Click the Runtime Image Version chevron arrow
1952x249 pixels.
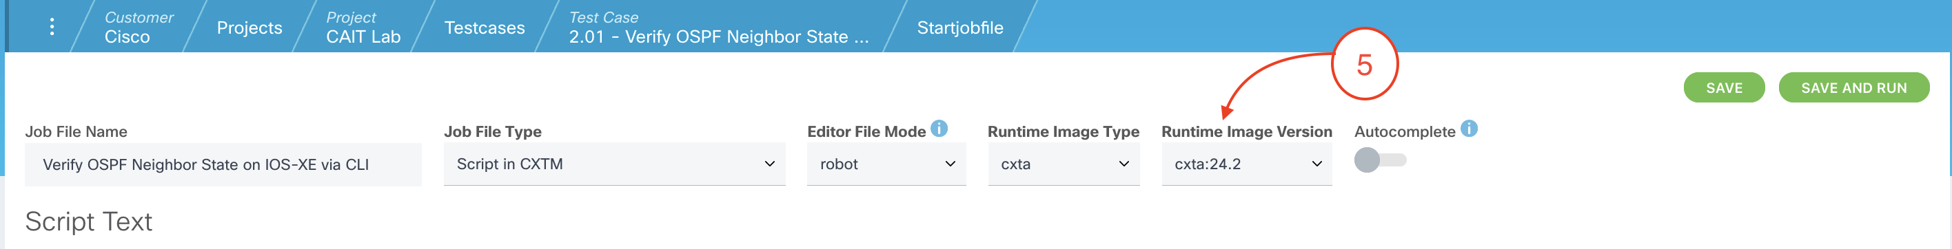[1316, 164]
